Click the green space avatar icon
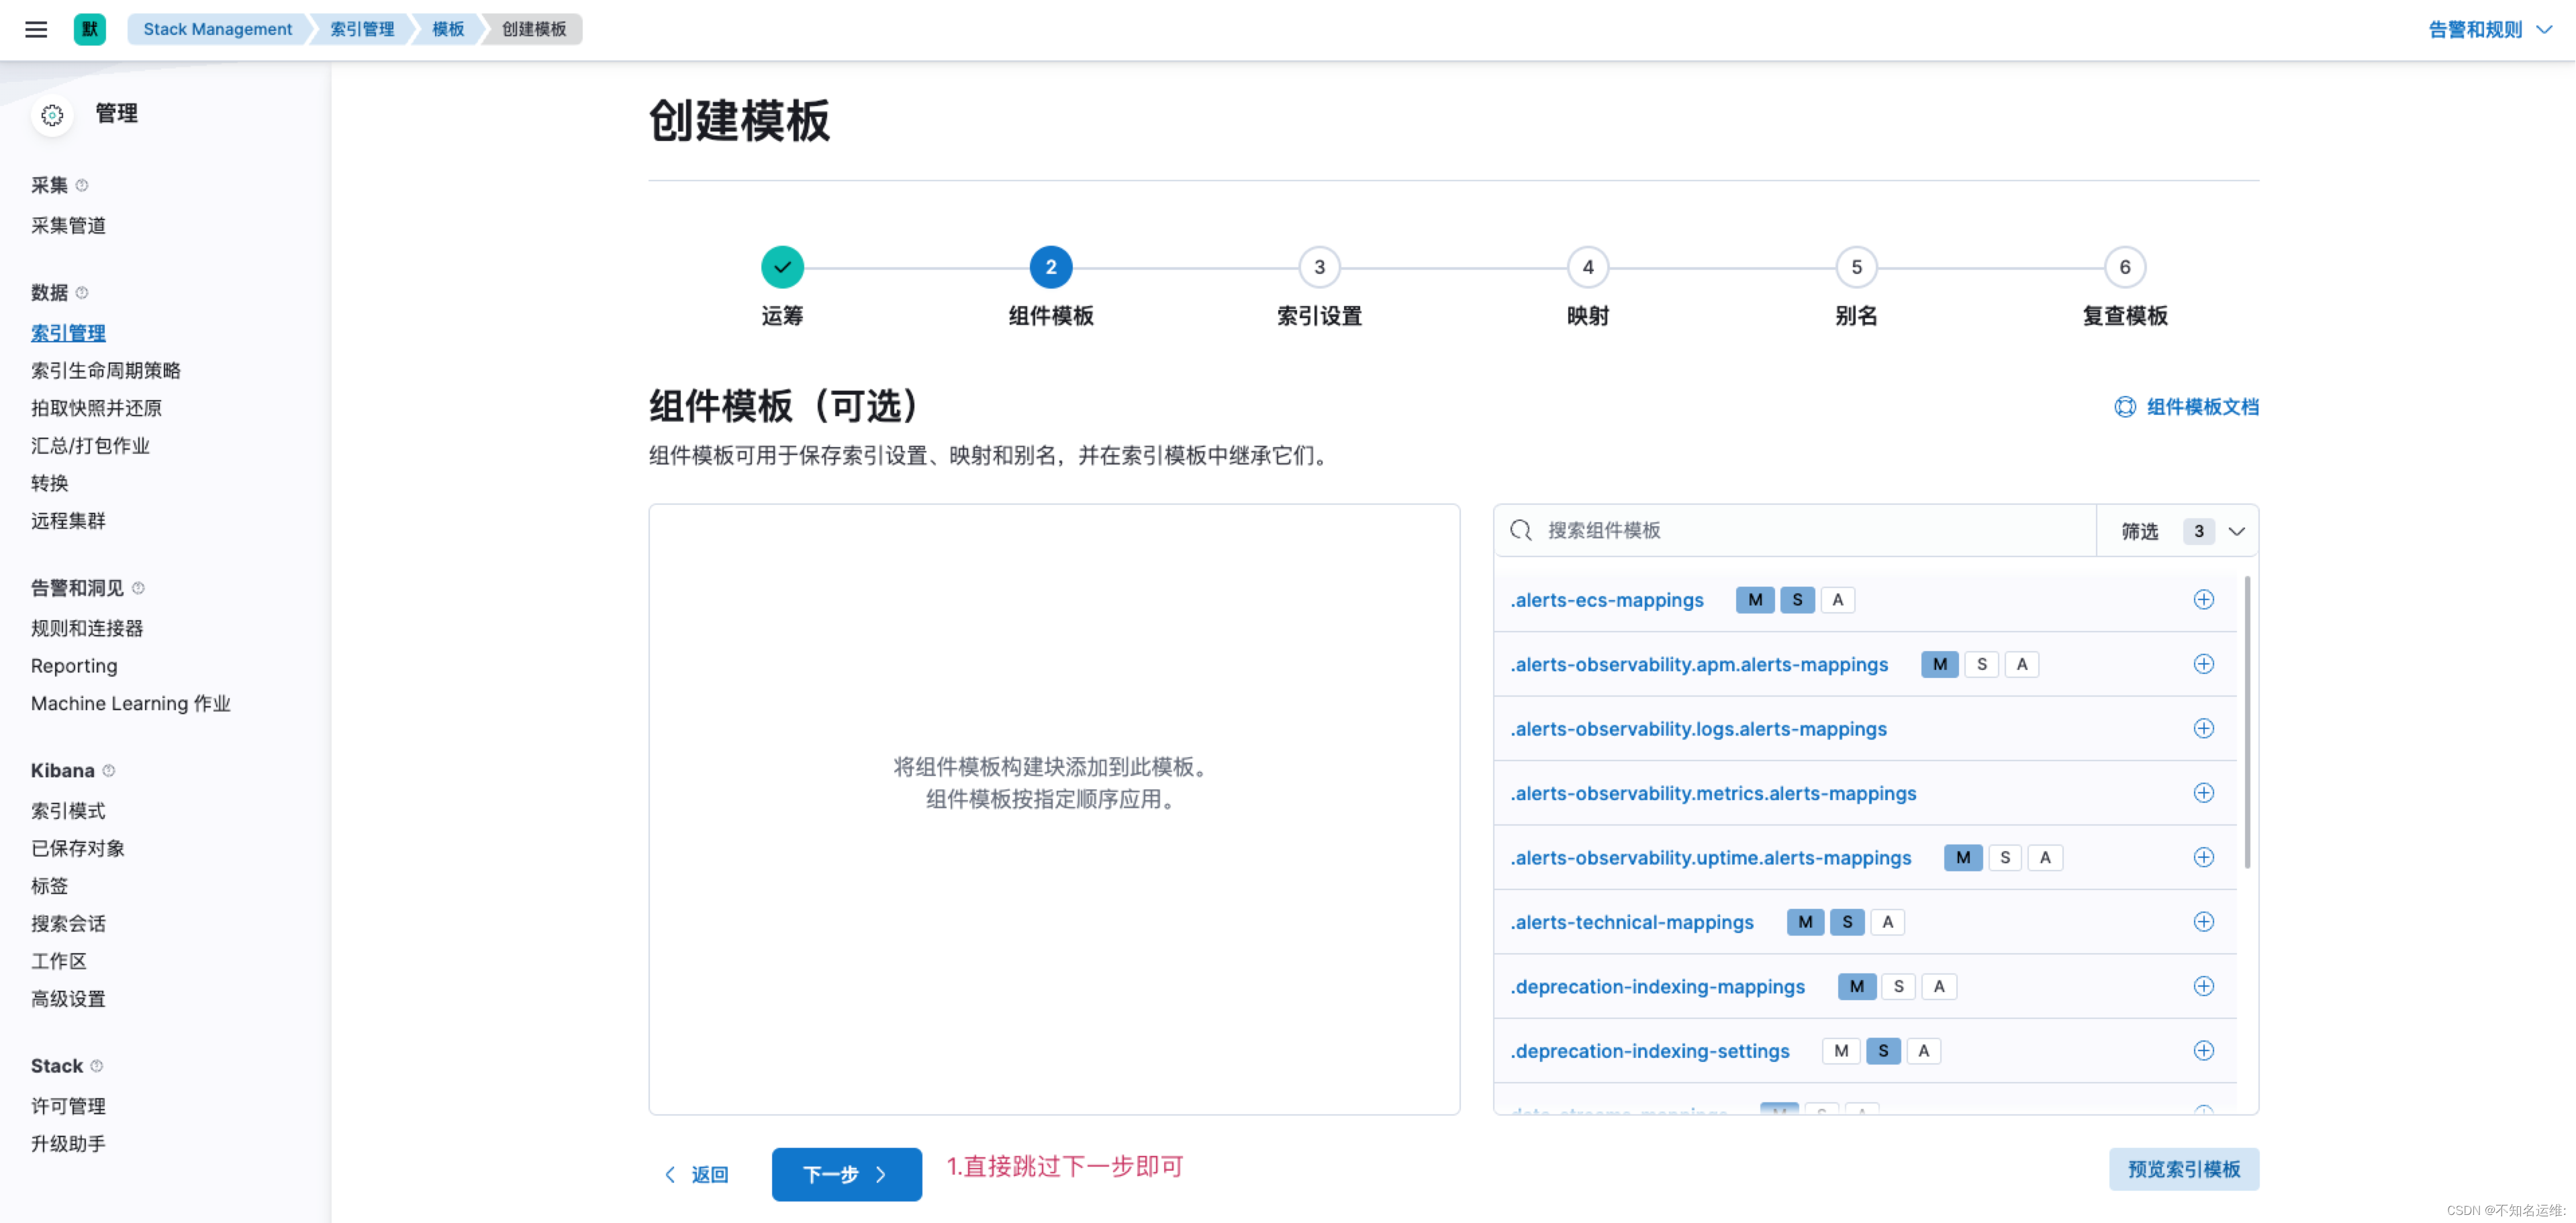The height and width of the screenshot is (1223, 2576). [90, 29]
